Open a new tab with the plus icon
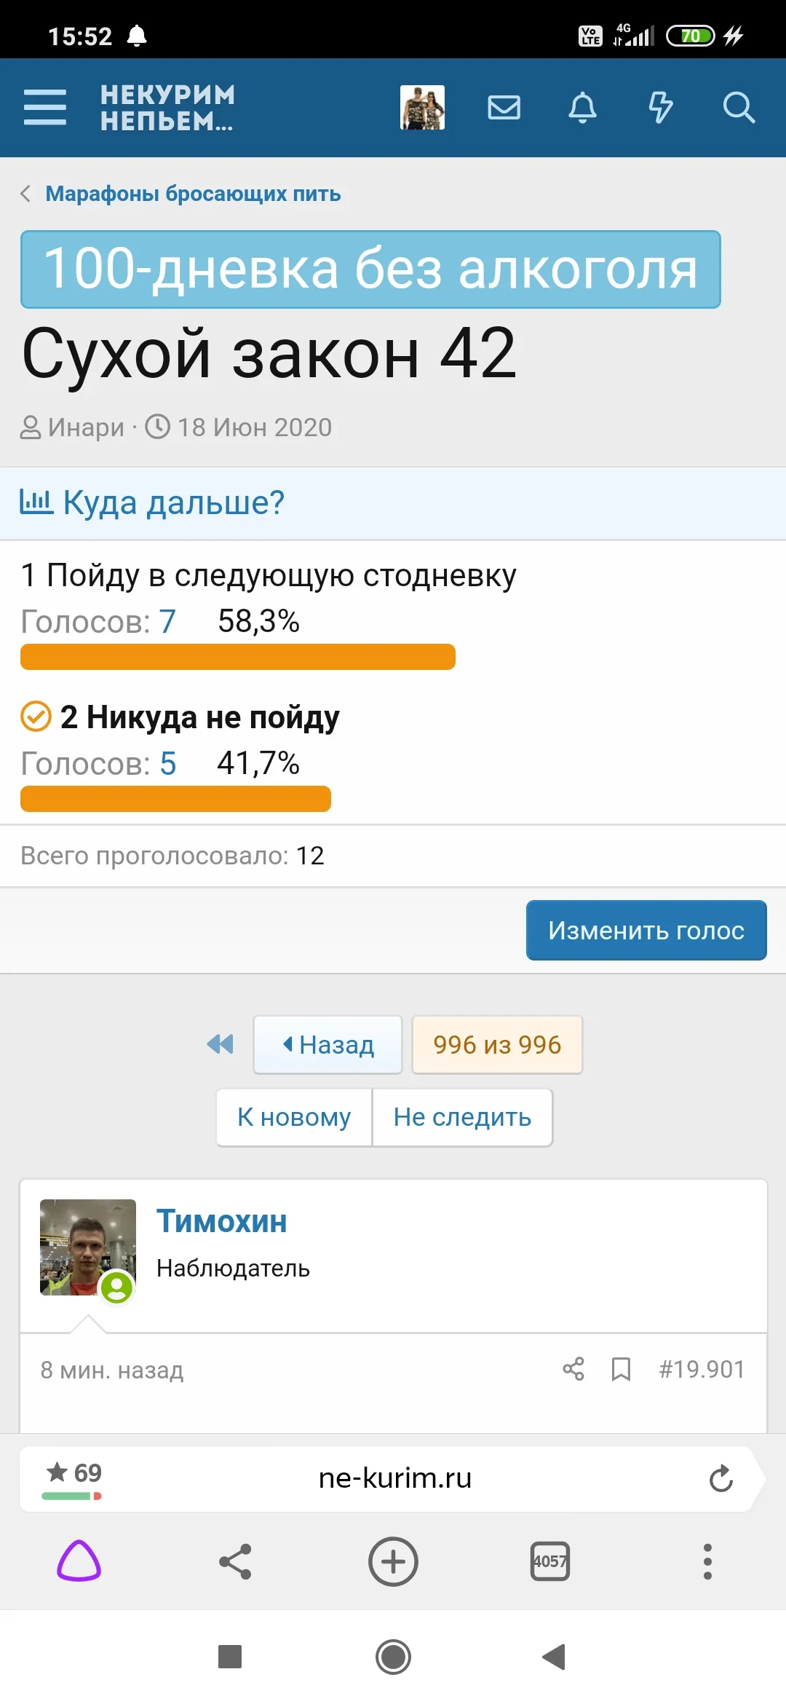The width and height of the screenshot is (786, 1704). 392,1561
